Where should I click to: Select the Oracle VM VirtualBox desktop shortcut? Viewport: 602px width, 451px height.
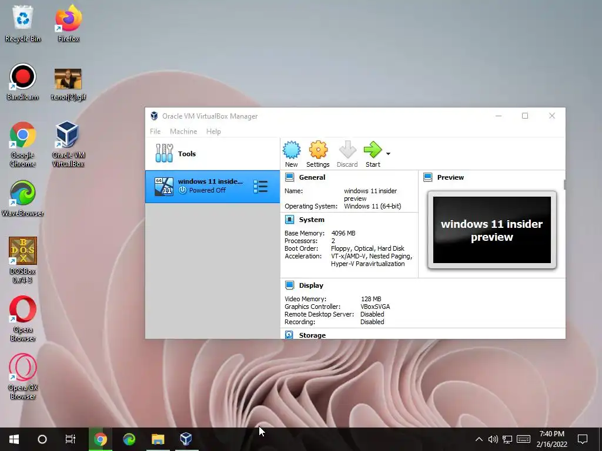68,144
